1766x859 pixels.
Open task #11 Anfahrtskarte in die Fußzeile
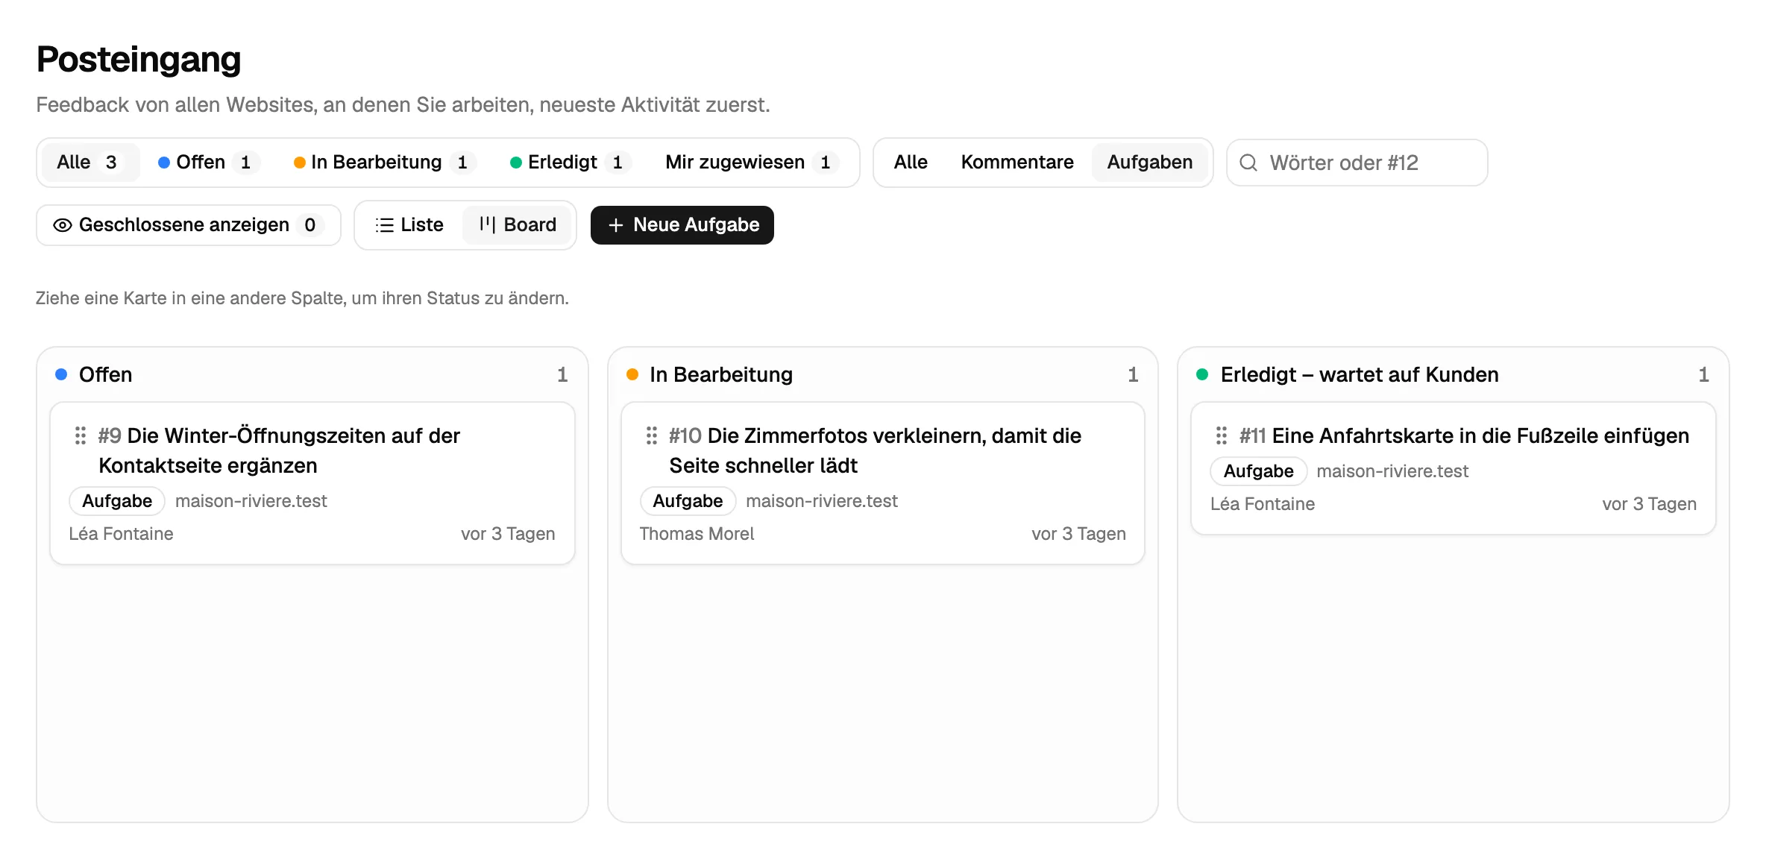point(1464,435)
